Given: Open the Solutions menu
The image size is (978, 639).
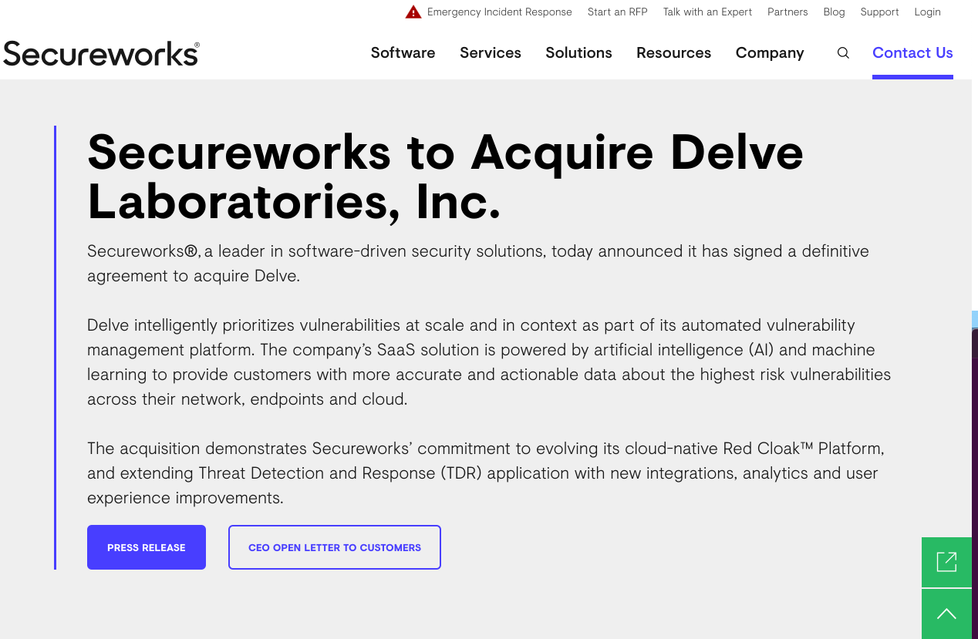Looking at the screenshot, I should (578, 53).
